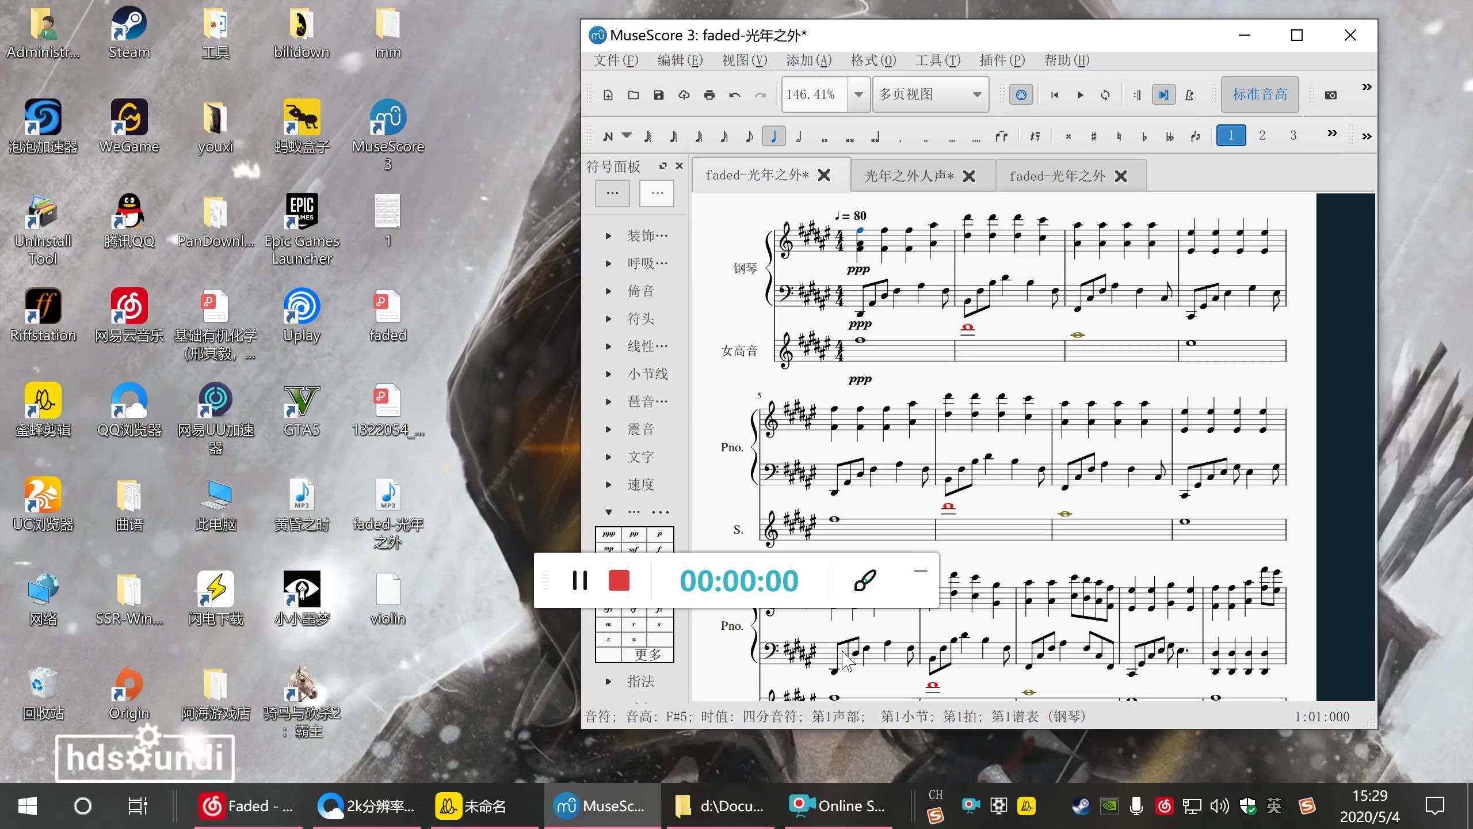1473x829 pixels.
Task: Expand the 倚音 palette section
Action: (608, 291)
